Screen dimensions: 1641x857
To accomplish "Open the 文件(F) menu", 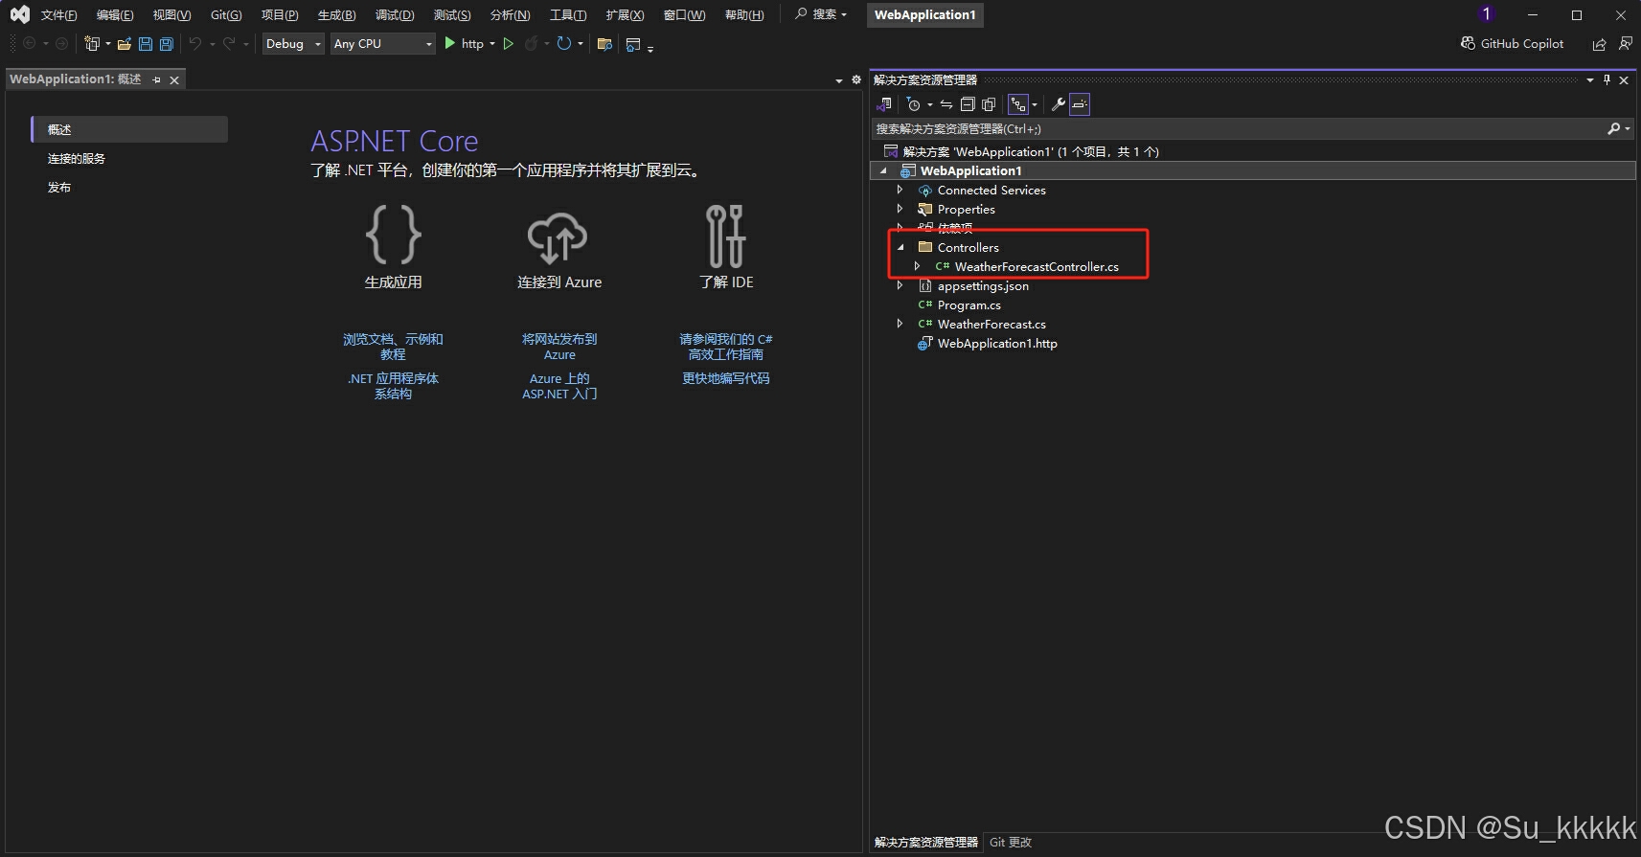I will click(58, 14).
